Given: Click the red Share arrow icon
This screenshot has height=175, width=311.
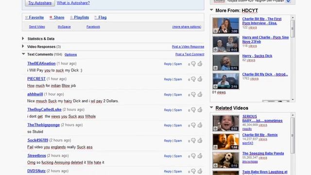Looking at the screenshot, I should pos(51,17).
